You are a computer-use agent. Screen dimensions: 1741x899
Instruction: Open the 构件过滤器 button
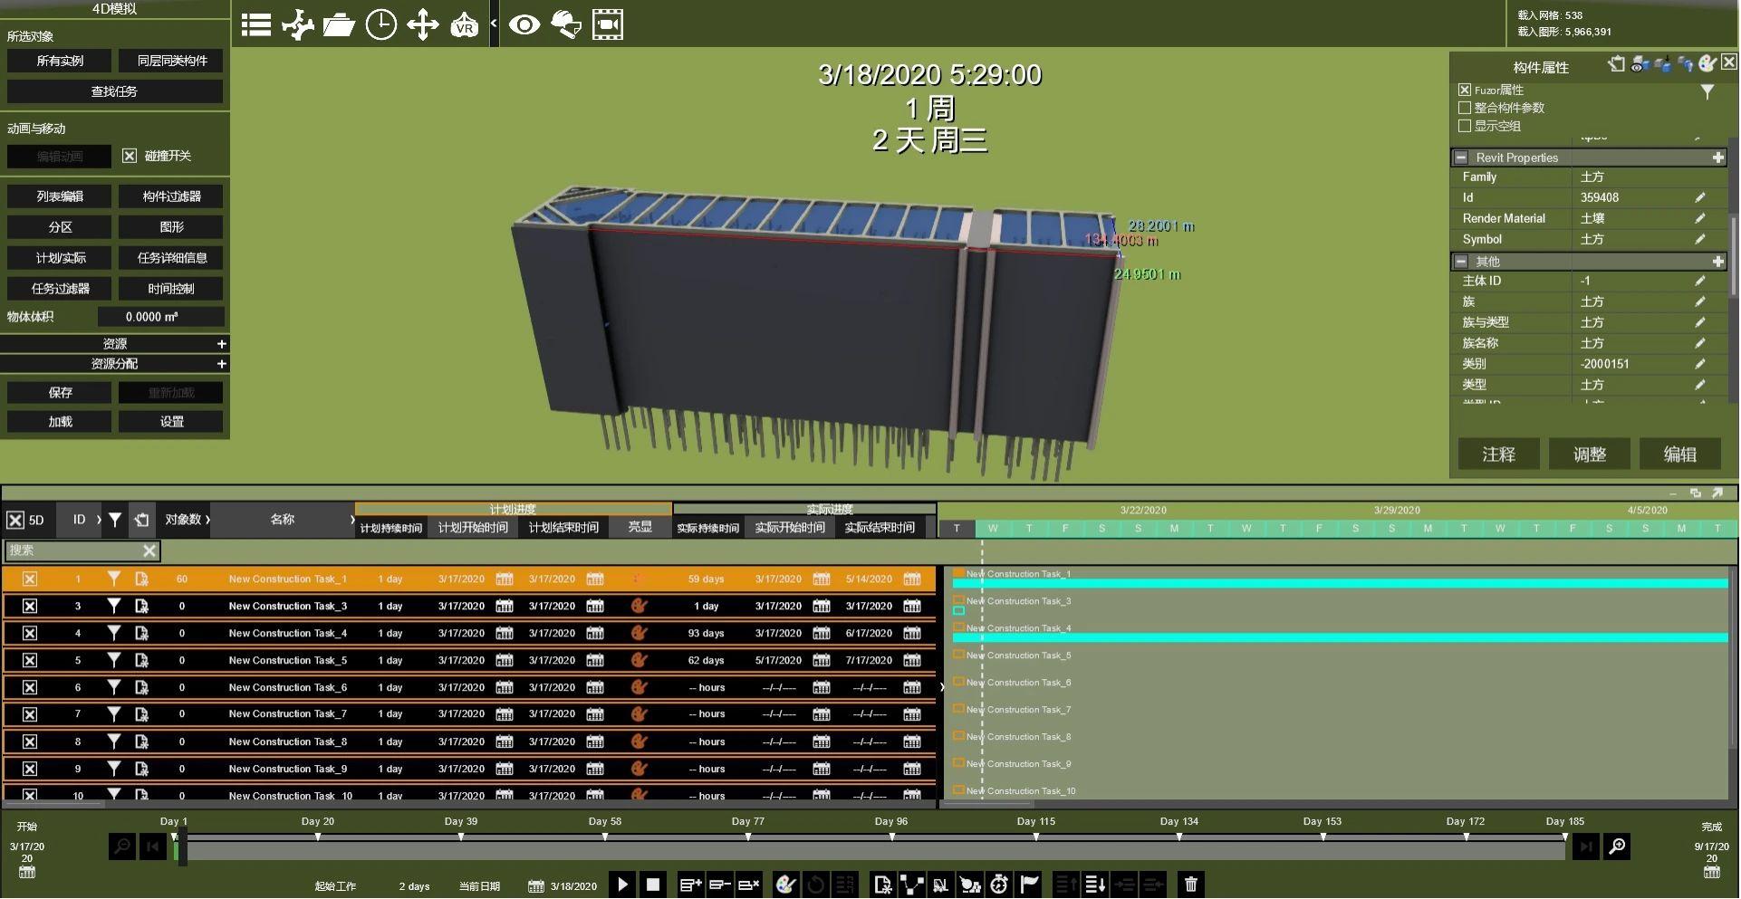tap(171, 196)
